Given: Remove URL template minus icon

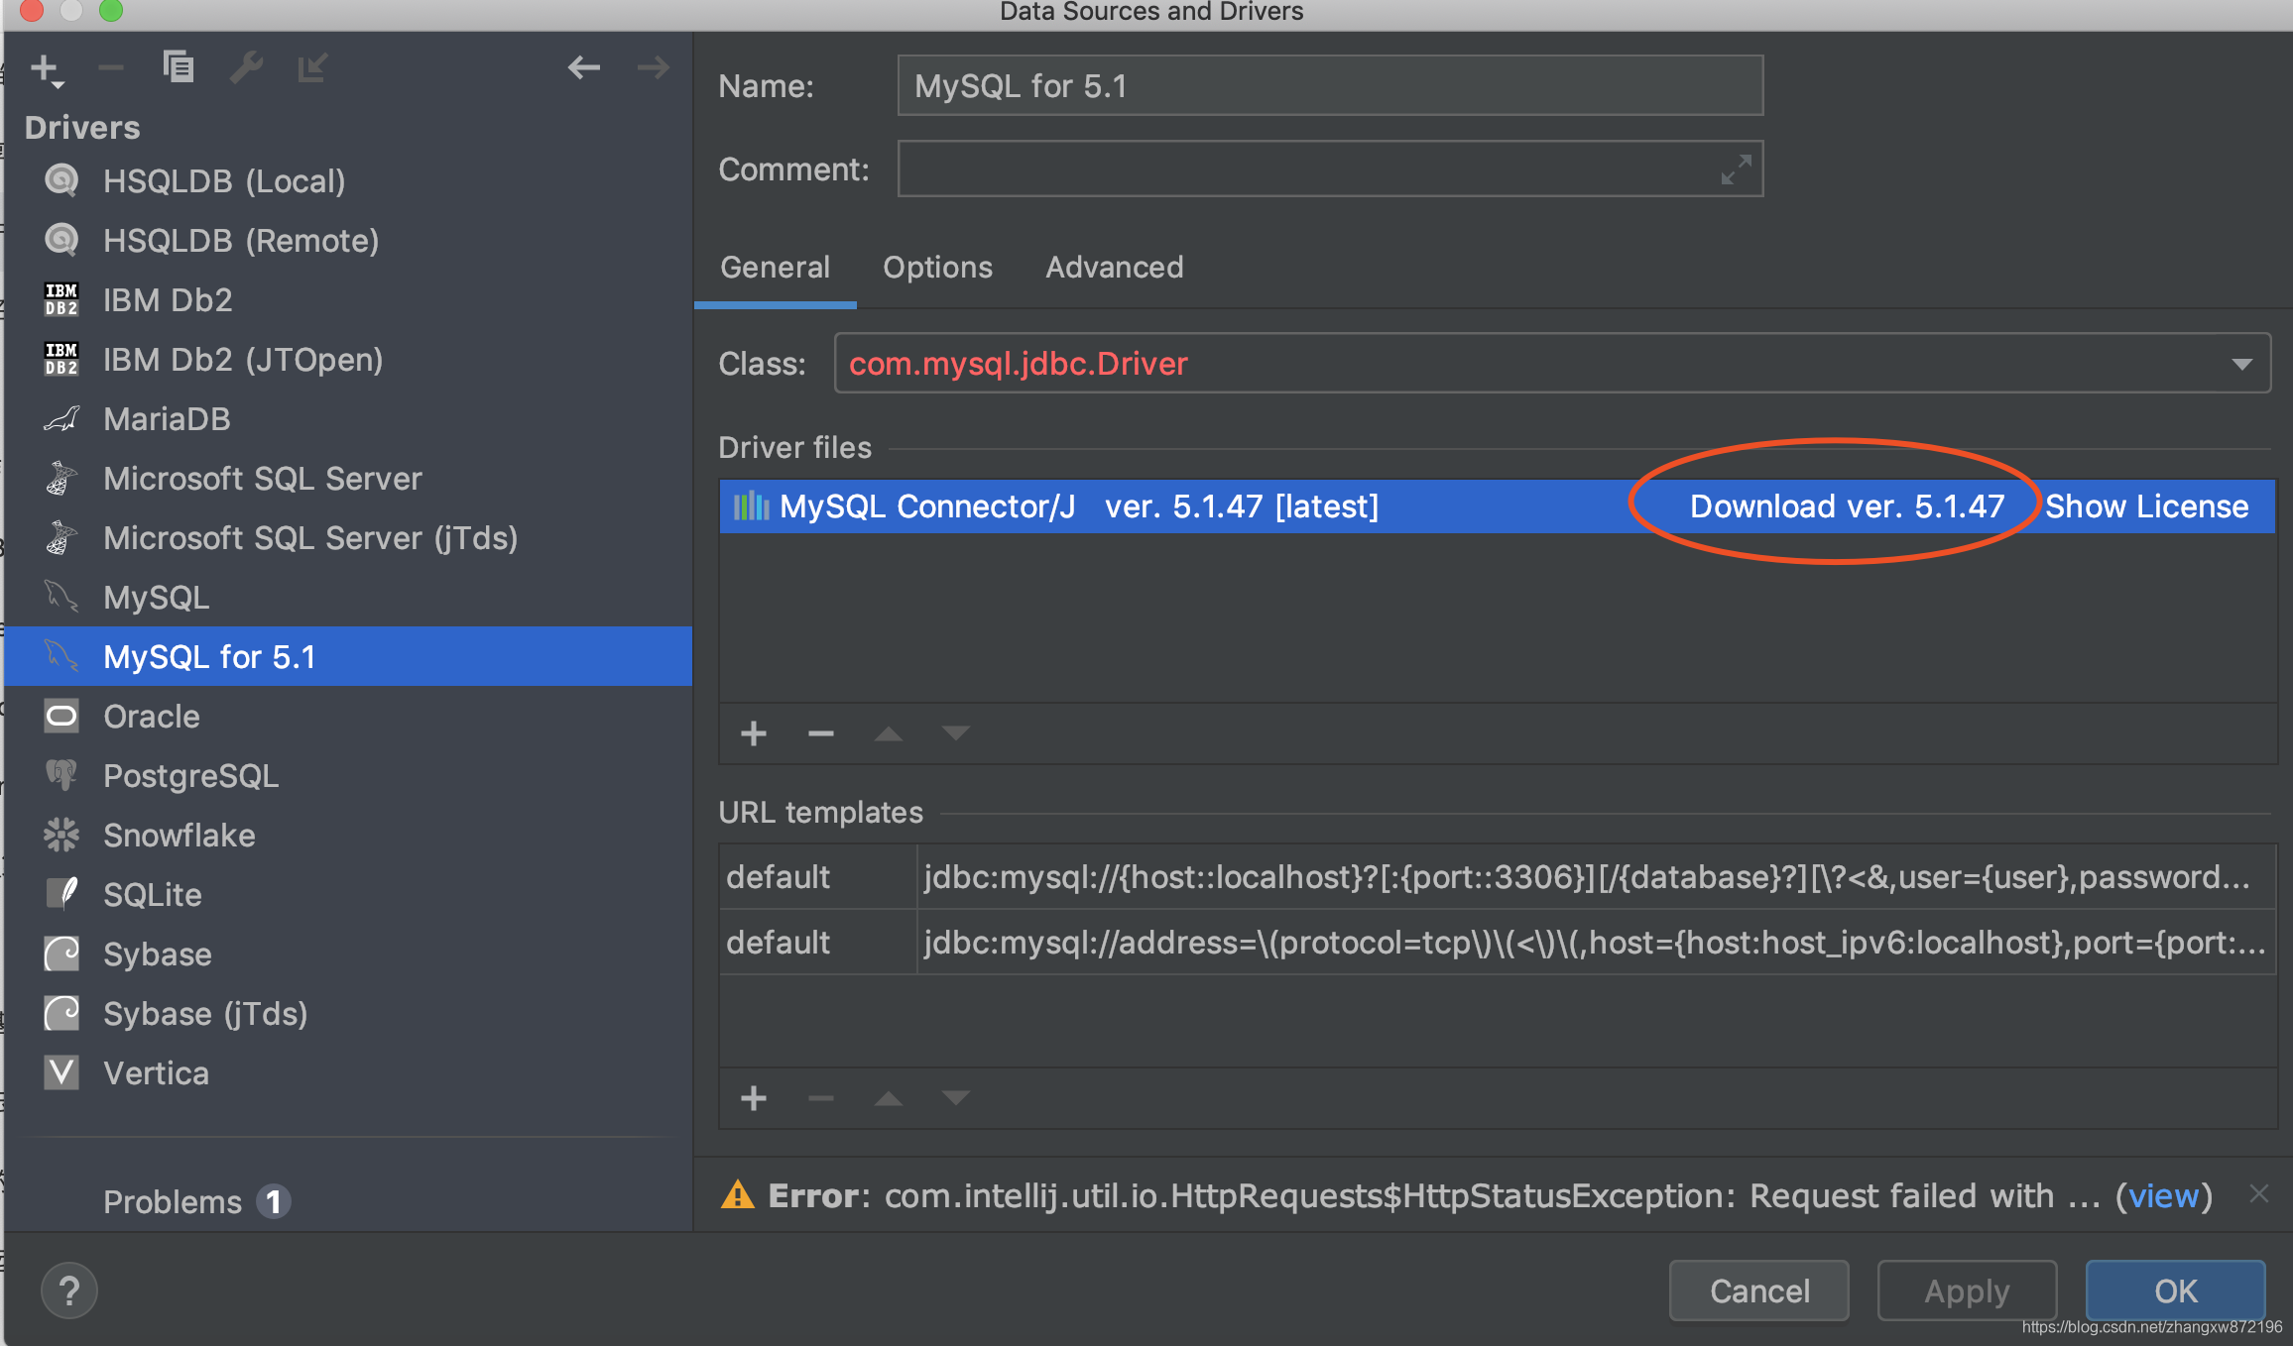Looking at the screenshot, I should (821, 1098).
